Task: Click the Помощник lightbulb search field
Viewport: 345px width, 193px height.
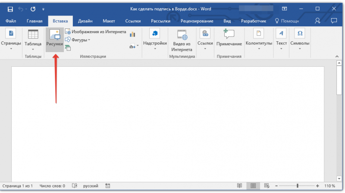Action: pyautogui.click(x=287, y=21)
